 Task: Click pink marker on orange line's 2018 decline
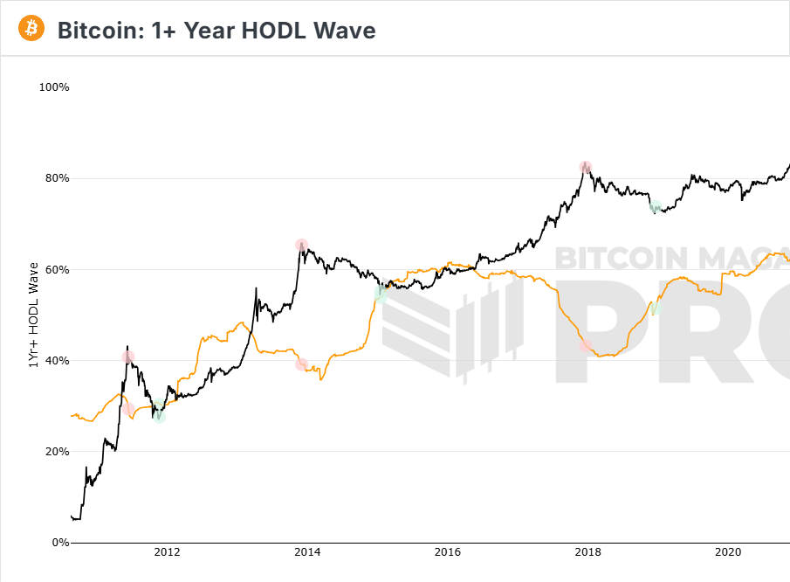pos(586,347)
